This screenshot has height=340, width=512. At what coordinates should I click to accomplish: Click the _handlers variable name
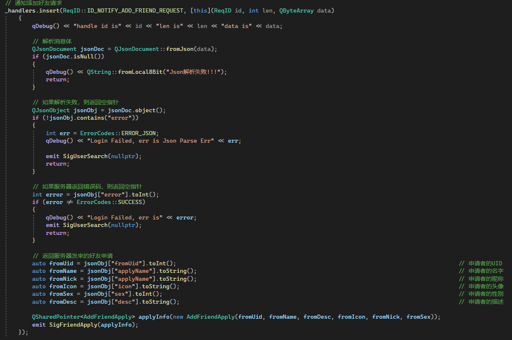point(20,10)
